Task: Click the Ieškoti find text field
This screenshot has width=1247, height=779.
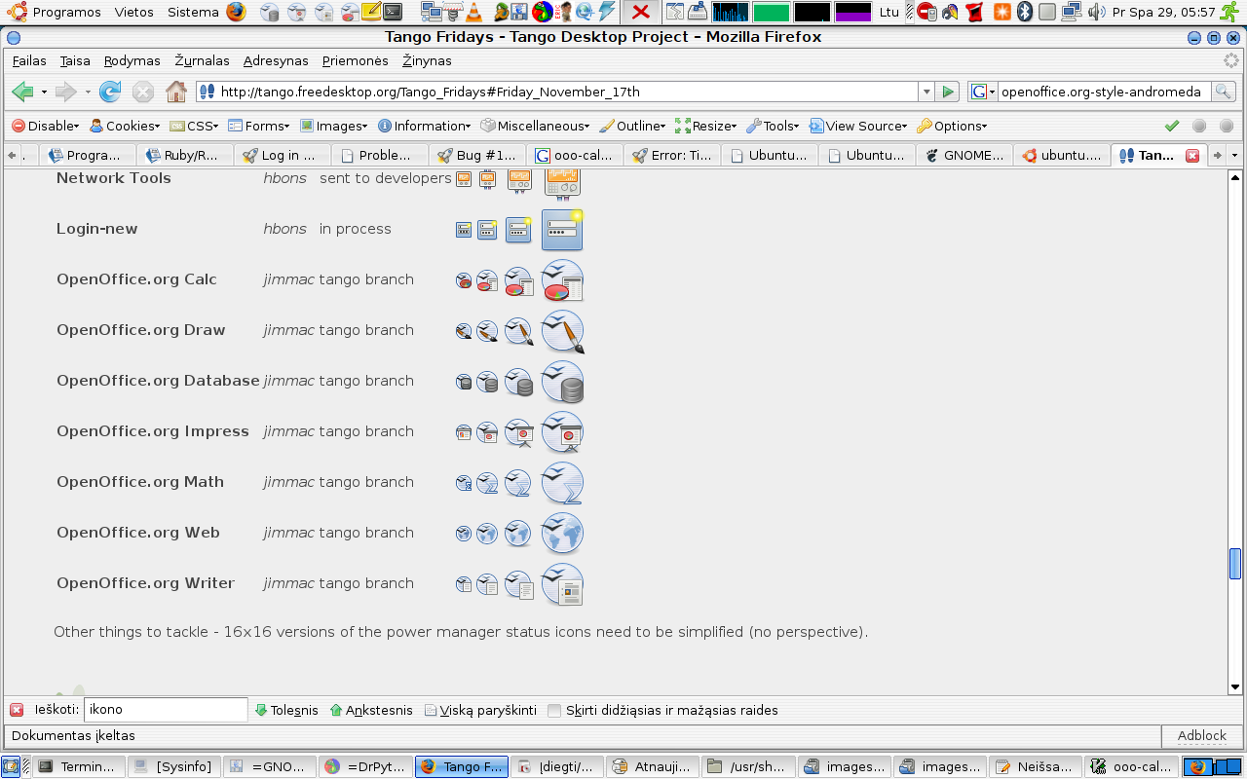Action: (166, 710)
